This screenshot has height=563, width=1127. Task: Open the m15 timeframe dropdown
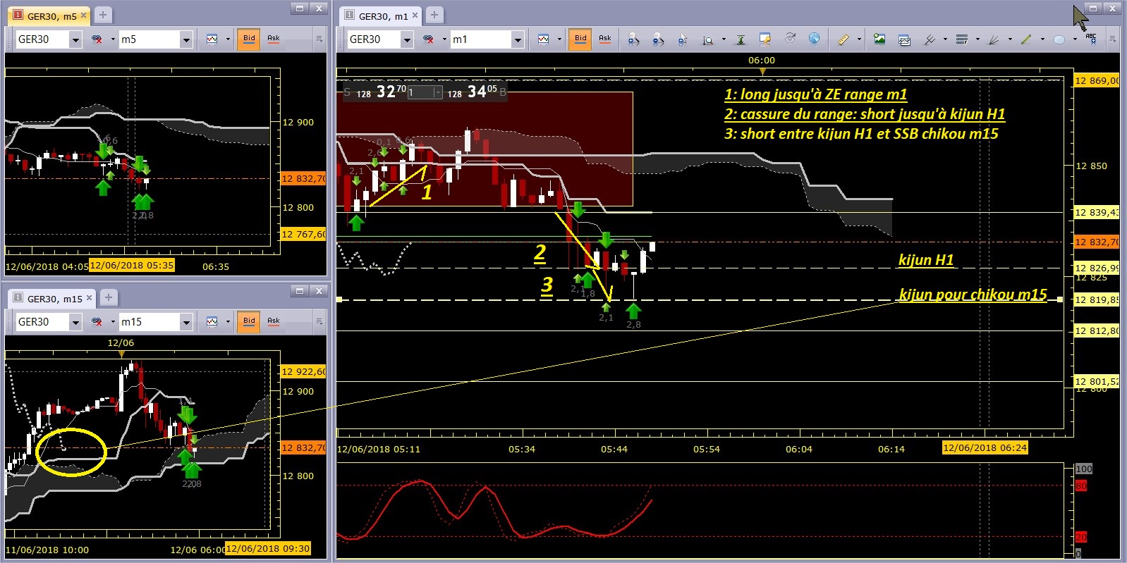coord(186,322)
